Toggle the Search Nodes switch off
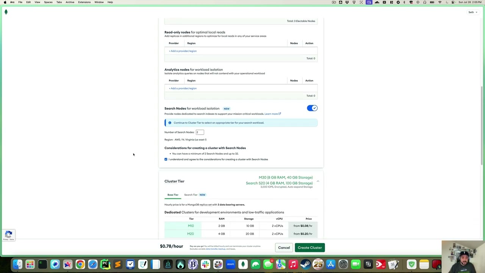485x273 pixels. (x=312, y=108)
